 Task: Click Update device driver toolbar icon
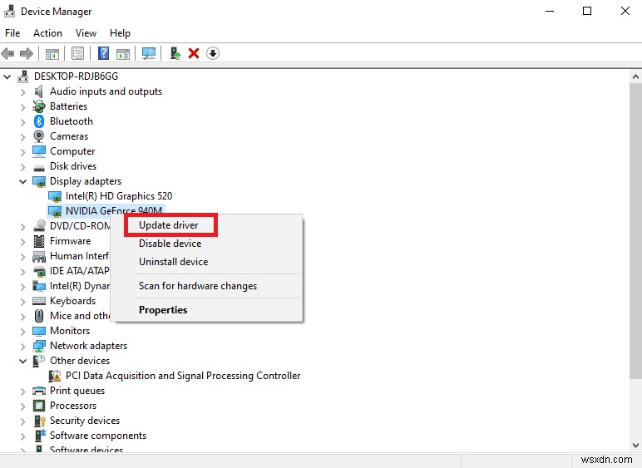[x=175, y=53]
